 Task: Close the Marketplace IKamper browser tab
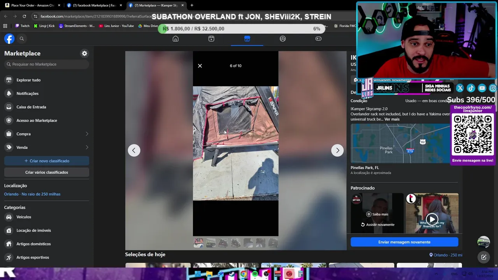coord(182,5)
